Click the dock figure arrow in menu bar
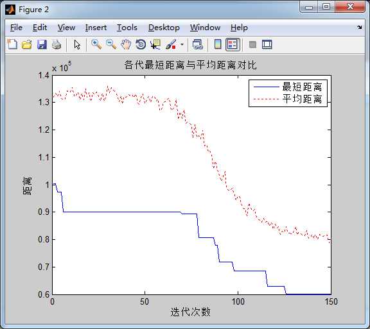 pos(359,28)
